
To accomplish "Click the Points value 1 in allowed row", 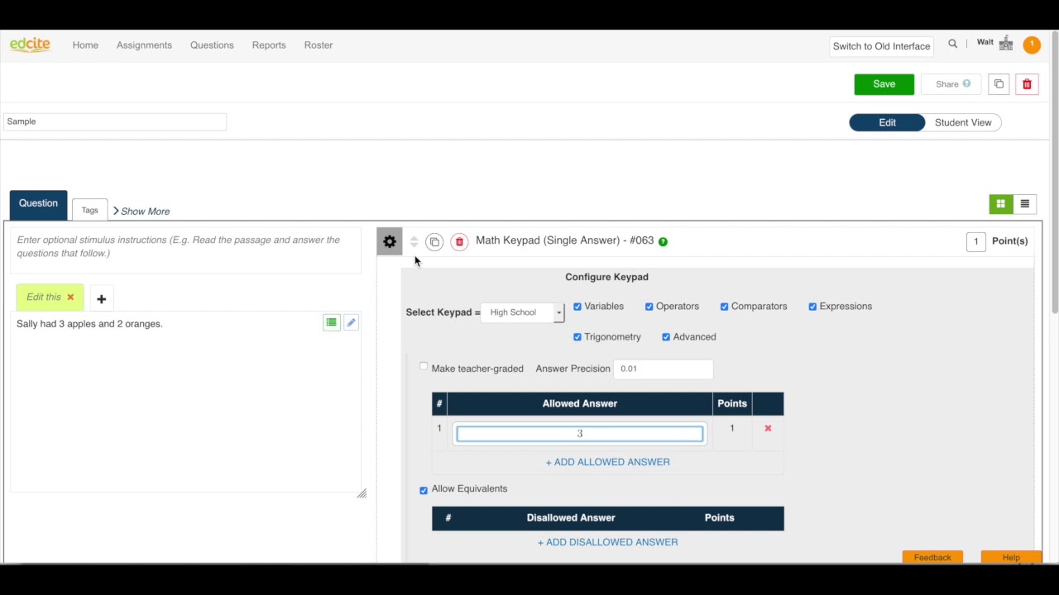I will (731, 428).
